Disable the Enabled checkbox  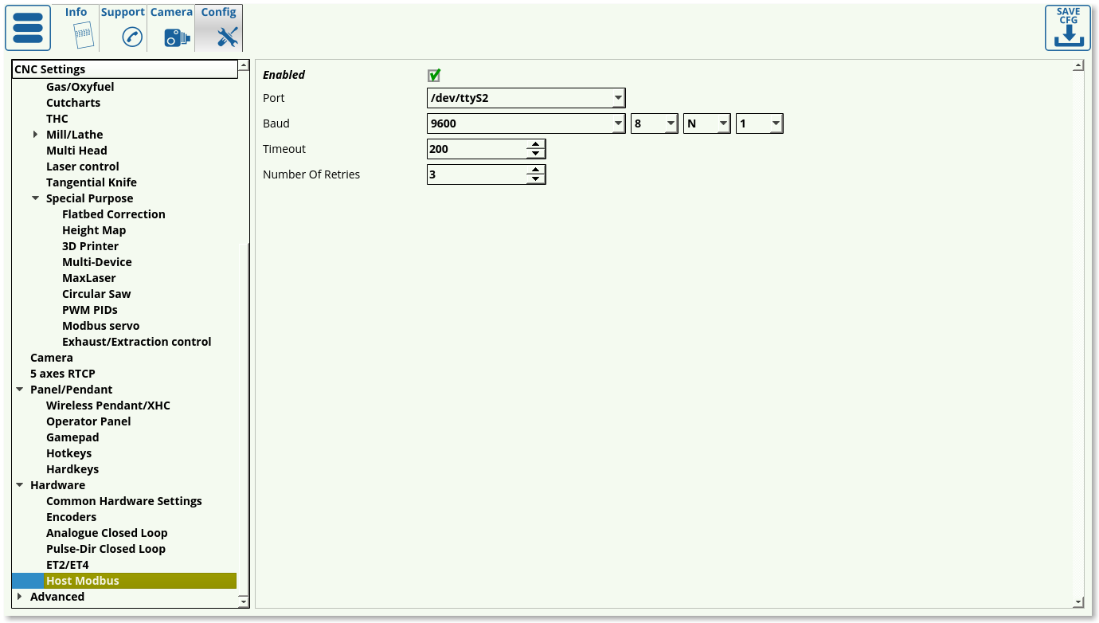434,75
